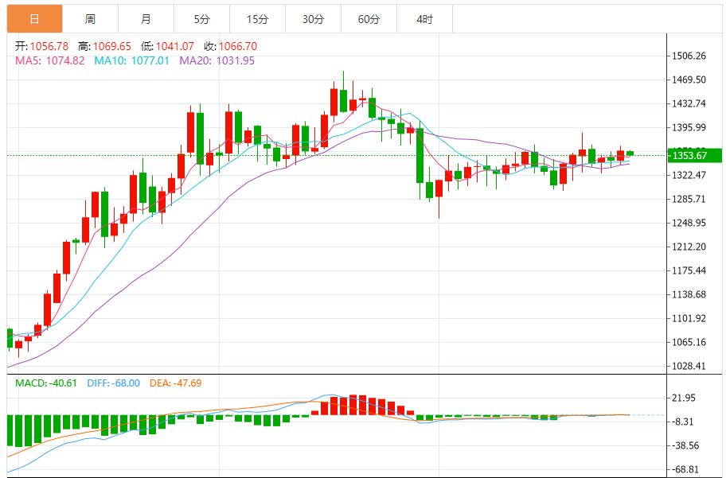726x478 pixels.
Task: Select the 日 daily chart tab
Action: 34,18
